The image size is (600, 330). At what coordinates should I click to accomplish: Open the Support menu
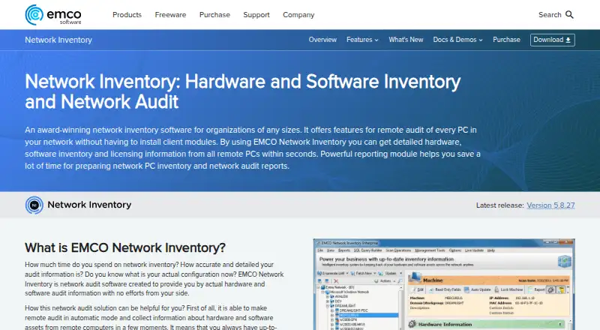[256, 15]
